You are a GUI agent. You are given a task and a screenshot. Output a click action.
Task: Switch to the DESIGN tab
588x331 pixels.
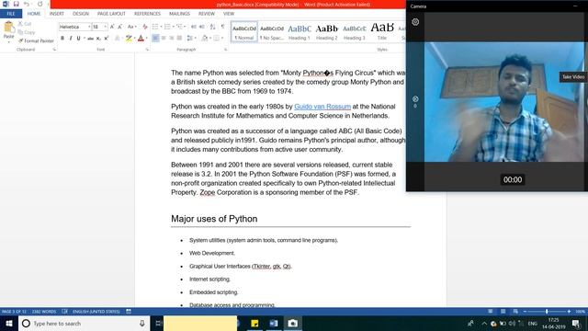81,14
